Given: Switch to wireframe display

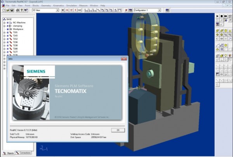Looking at the screenshot, I should [x=217, y=56].
